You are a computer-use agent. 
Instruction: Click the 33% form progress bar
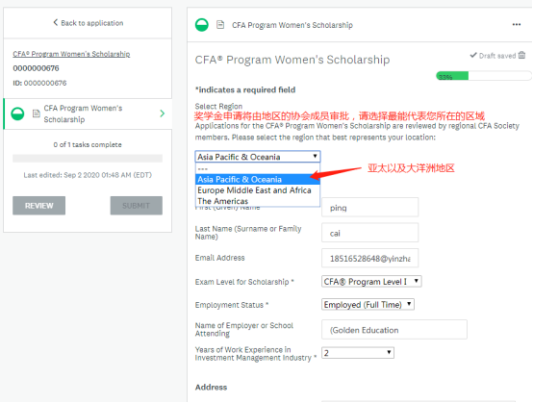(x=483, y=76)
